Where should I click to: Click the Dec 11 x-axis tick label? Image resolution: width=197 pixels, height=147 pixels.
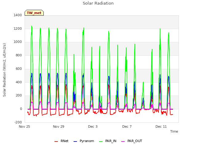pos(161,126)
